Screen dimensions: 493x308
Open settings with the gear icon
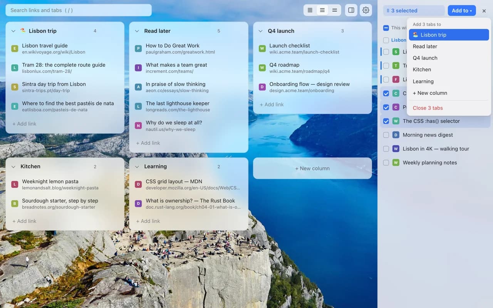coord(366,10)
